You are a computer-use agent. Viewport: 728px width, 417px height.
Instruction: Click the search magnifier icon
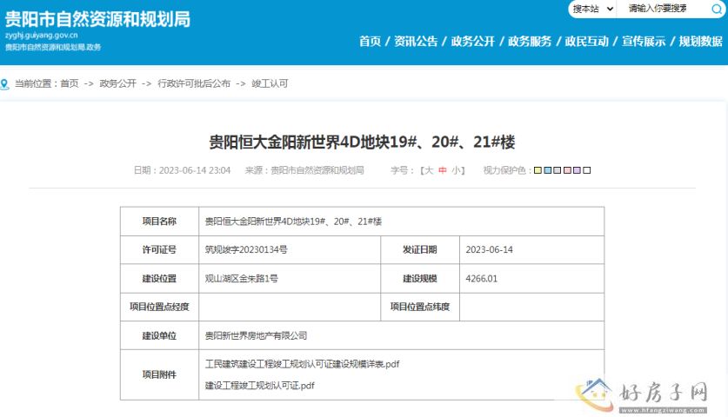click(715, 9)
